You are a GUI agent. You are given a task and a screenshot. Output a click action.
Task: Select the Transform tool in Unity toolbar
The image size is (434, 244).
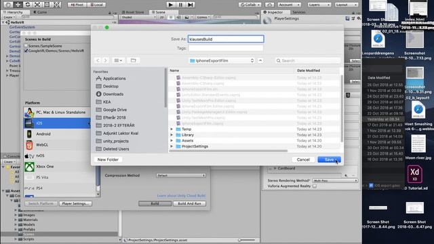[56, 5]
